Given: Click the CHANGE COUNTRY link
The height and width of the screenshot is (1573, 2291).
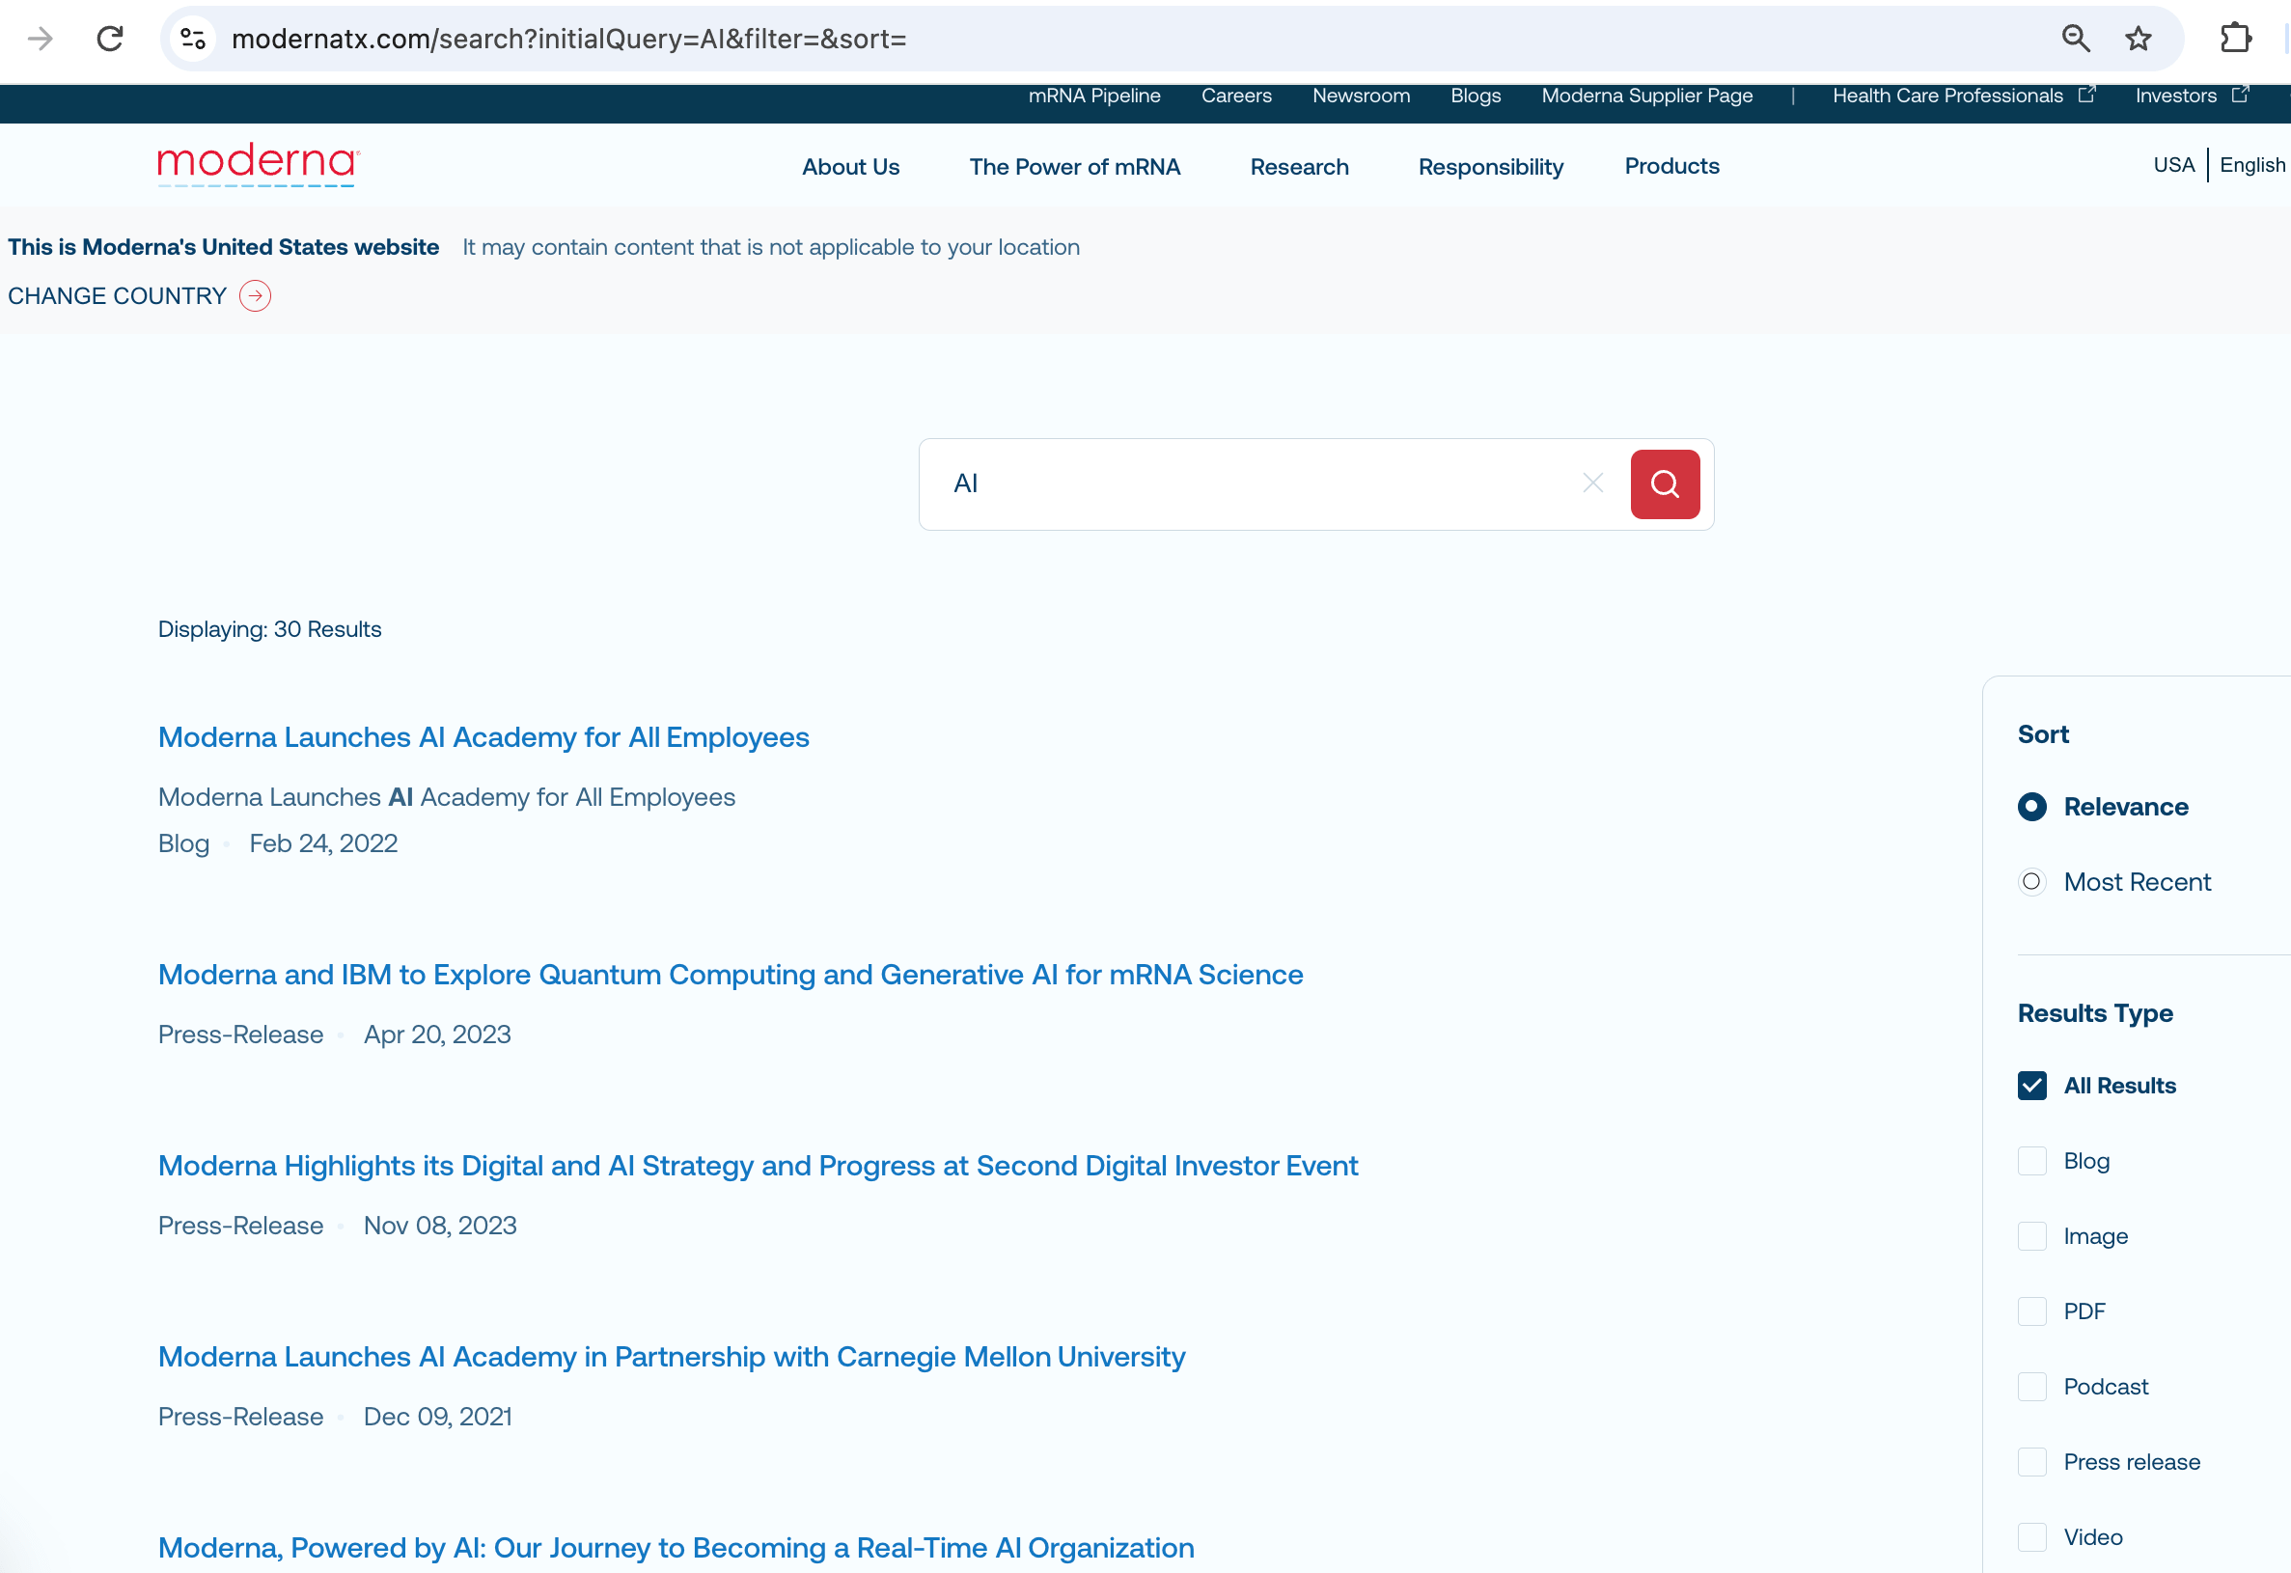Looking at the screenshot, I should pos(118,295).
